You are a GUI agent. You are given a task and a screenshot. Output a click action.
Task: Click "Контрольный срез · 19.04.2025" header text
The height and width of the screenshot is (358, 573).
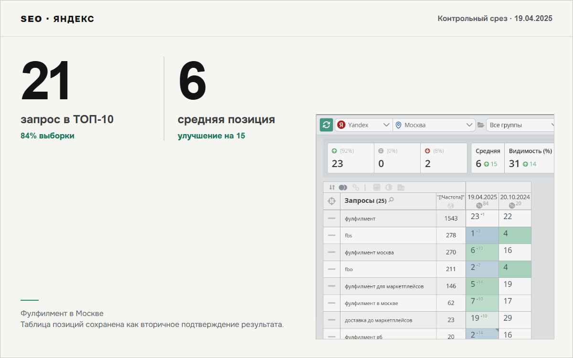click(495, 19)
